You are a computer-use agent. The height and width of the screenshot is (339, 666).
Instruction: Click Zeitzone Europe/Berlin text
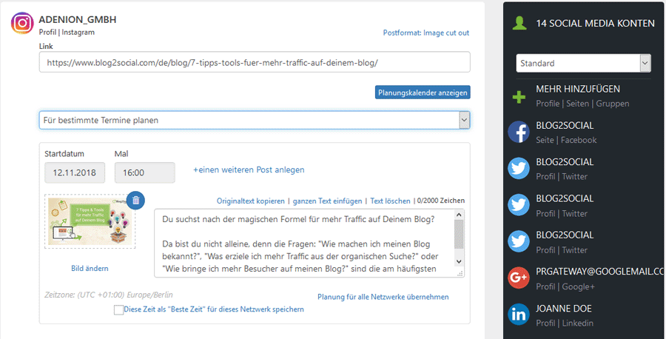coord(109,295)
